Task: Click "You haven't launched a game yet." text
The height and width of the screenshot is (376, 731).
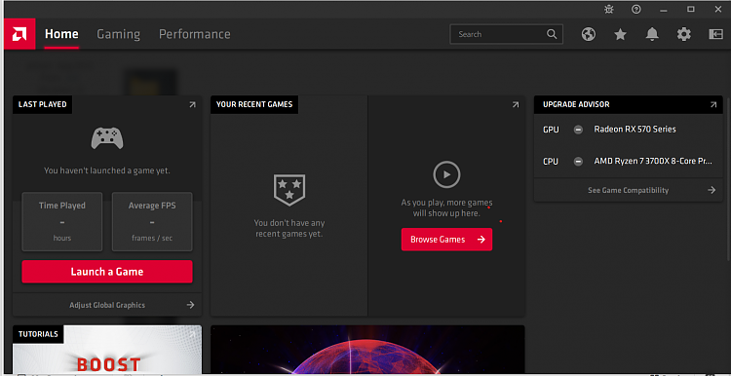Action: pyautogui.click(x=107, y=171)
